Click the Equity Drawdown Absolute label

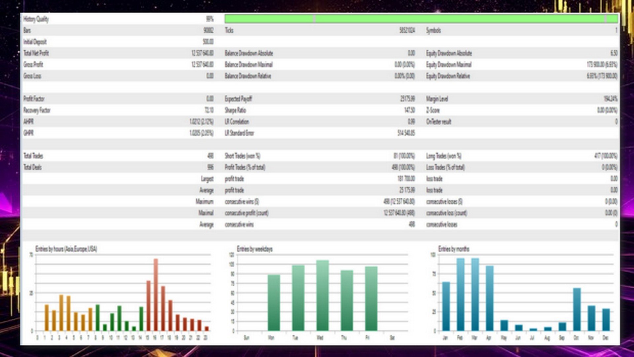tap(449, 53)
